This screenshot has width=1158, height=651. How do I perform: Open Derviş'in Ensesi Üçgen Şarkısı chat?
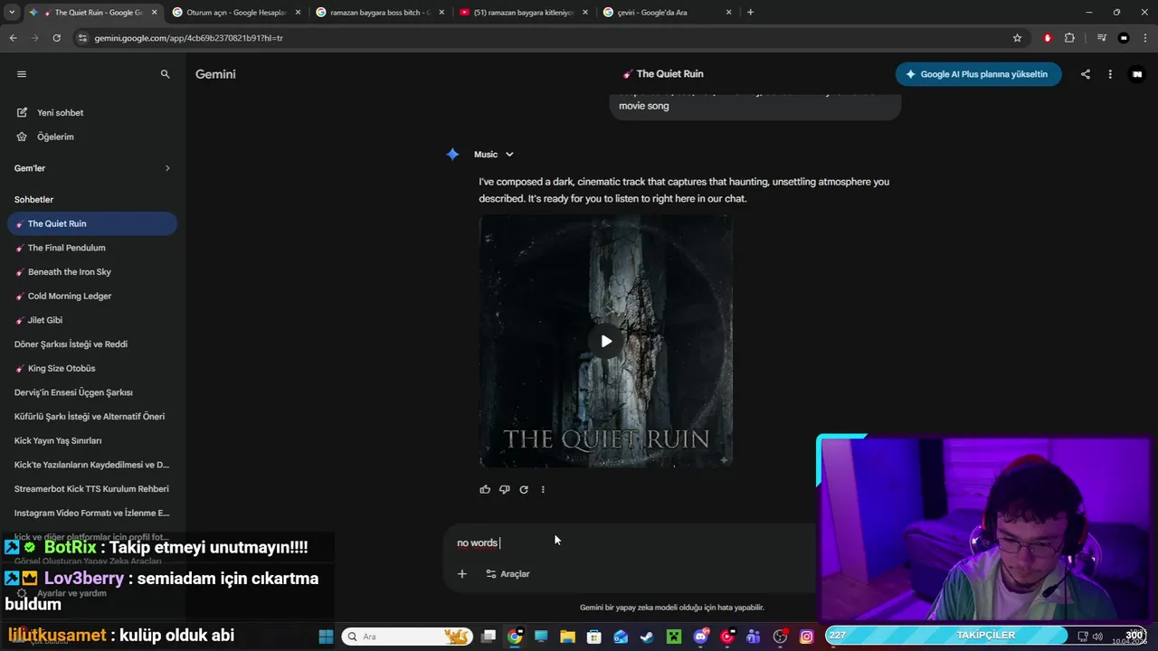(x=92, y=392)
